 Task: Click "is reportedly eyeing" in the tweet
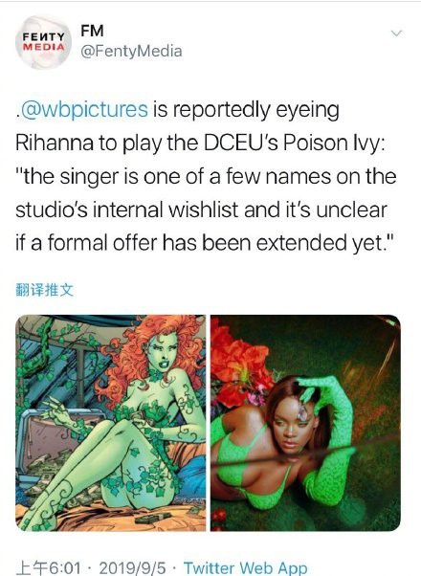coord(246,111)
